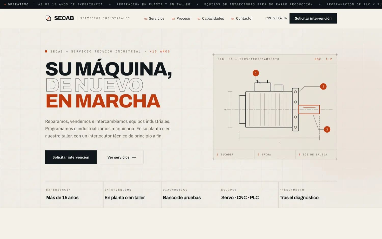Click the 'SU MÁQUINA,' headline
The width and height of the screenshot is (382, 239).
pos(109,69)
